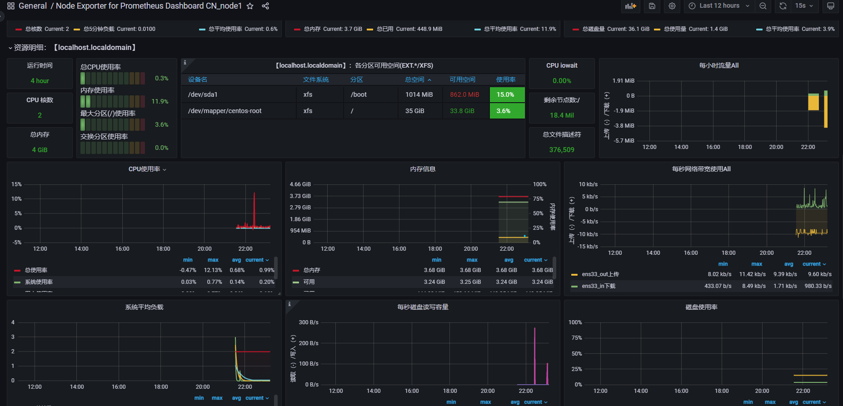843x406 pixels.
Task: Toggle 总使用率 series in CPU legend
Action: (36, 270)
